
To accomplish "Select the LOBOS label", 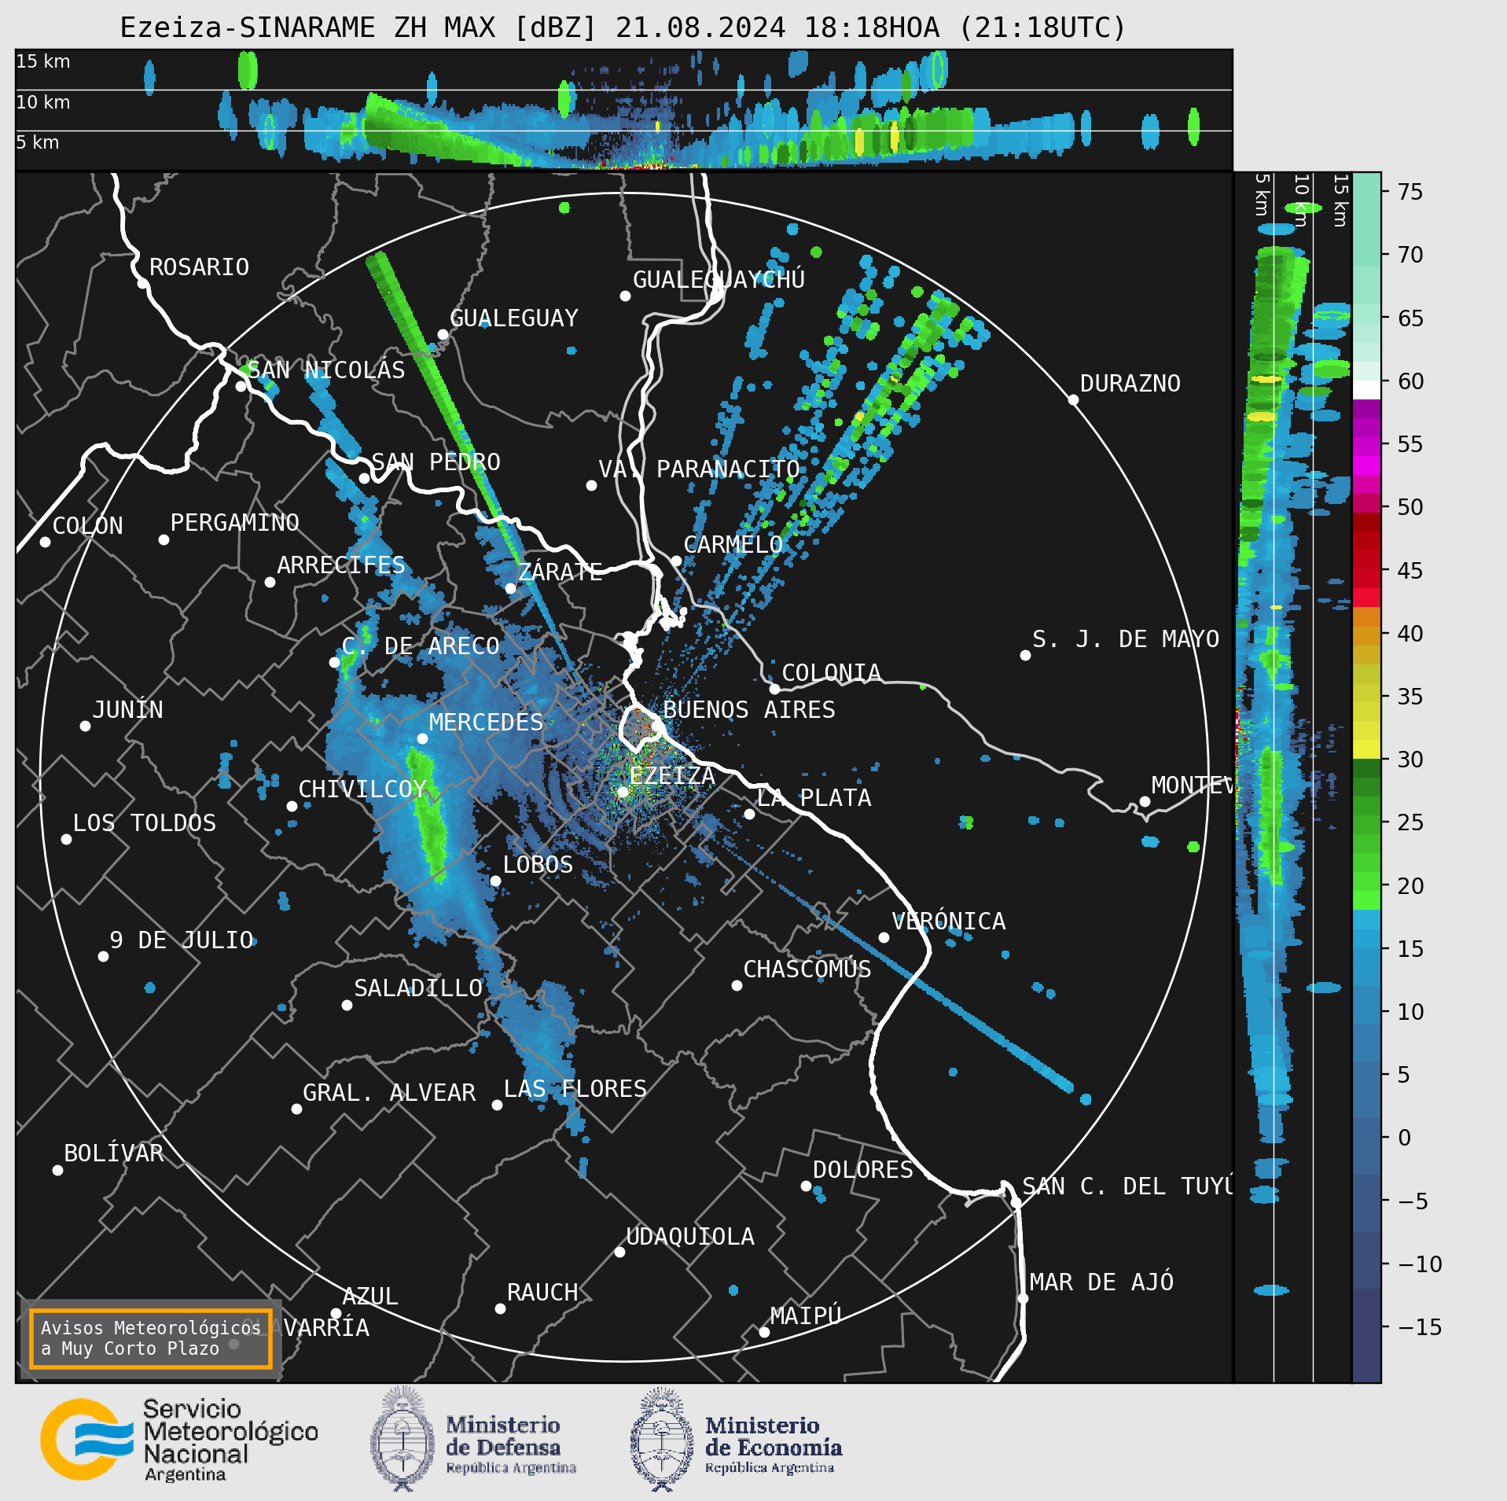I will pyautogui.click(x=538, y=865).
